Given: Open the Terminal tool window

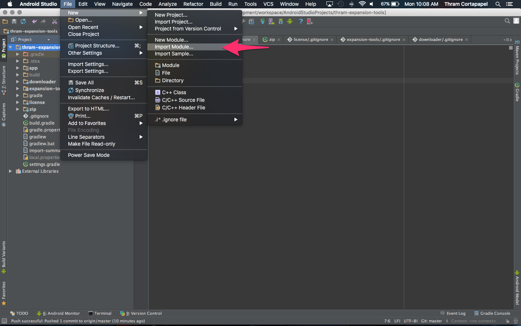Looking at the screenshot, I should point(100,313).
